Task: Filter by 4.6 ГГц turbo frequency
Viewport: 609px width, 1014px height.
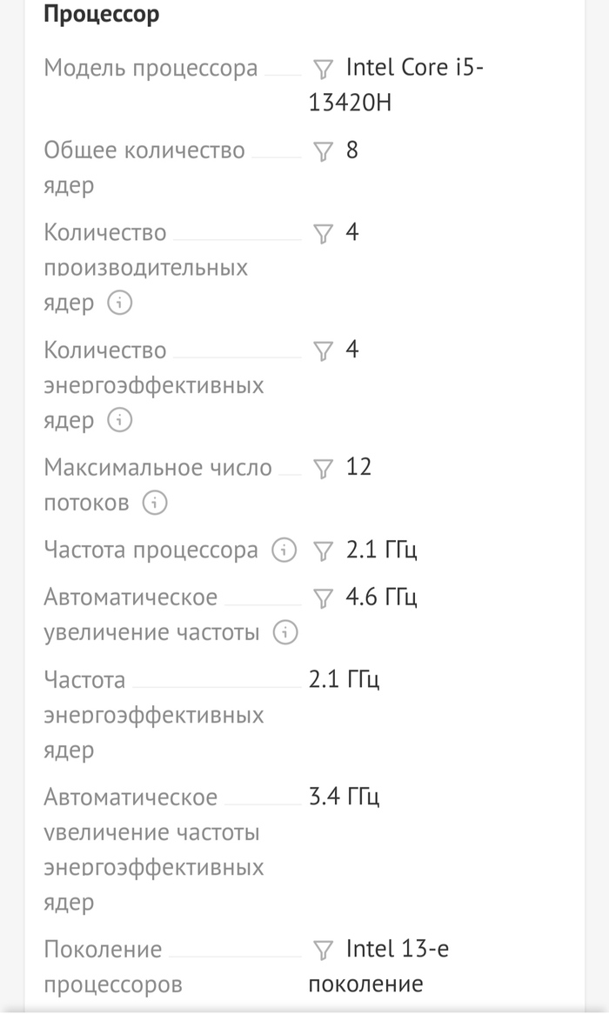Action: pos(323,598)
